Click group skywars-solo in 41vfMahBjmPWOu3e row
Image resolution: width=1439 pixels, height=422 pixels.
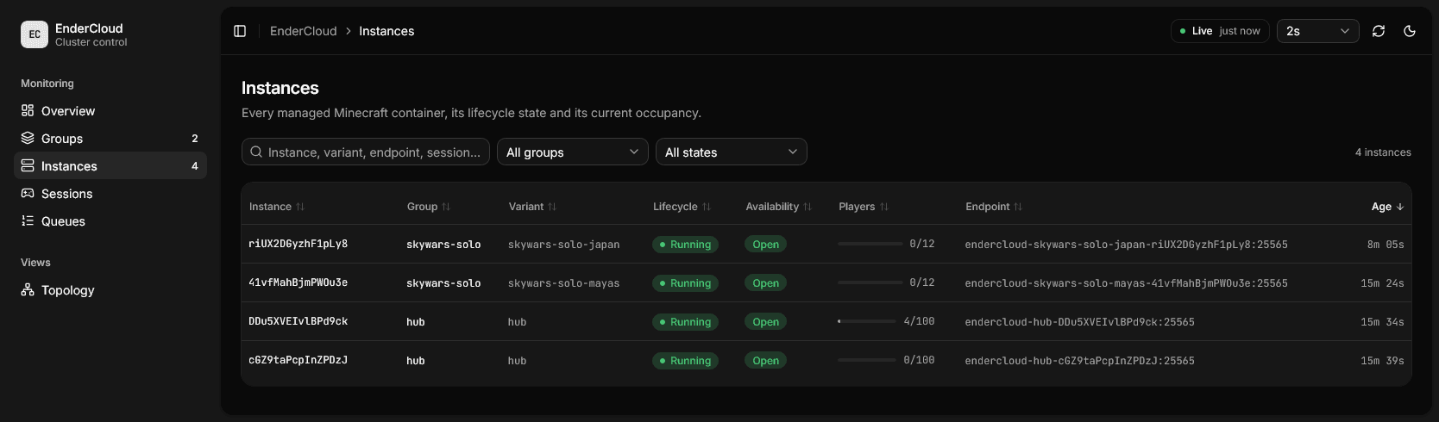tap(443, 283)
